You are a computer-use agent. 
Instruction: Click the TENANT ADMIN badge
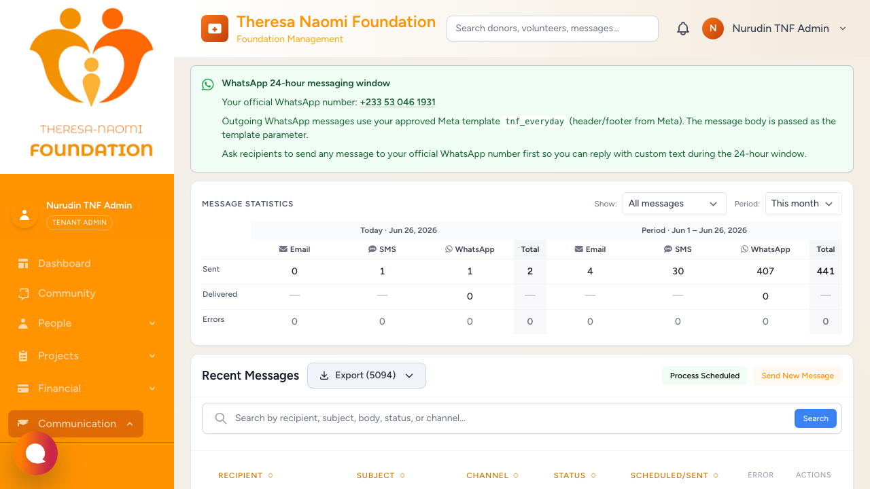pyautogui.click(x=80, y=222)
